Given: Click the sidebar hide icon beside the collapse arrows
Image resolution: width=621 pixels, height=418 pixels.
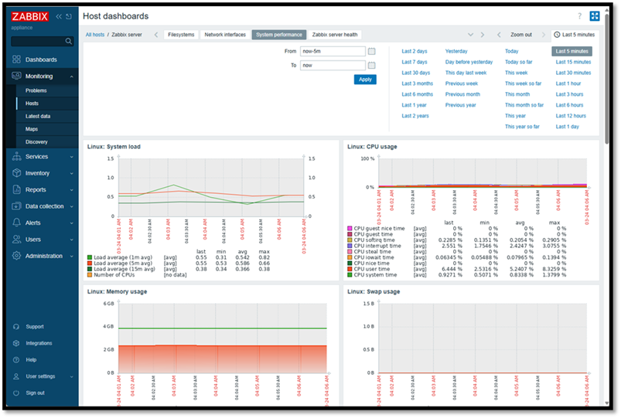Looking at the screenshot, I should tap(70, 16).
